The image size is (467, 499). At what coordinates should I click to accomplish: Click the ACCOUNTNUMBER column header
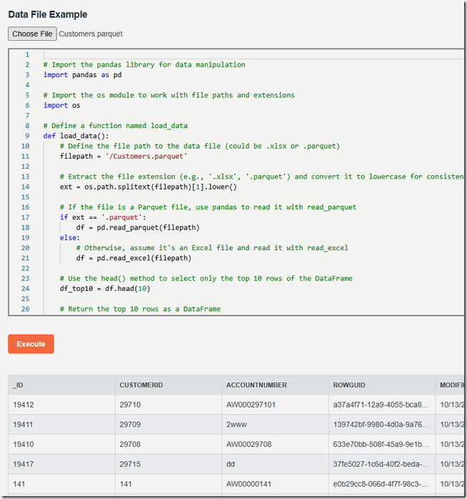(276, 385)
